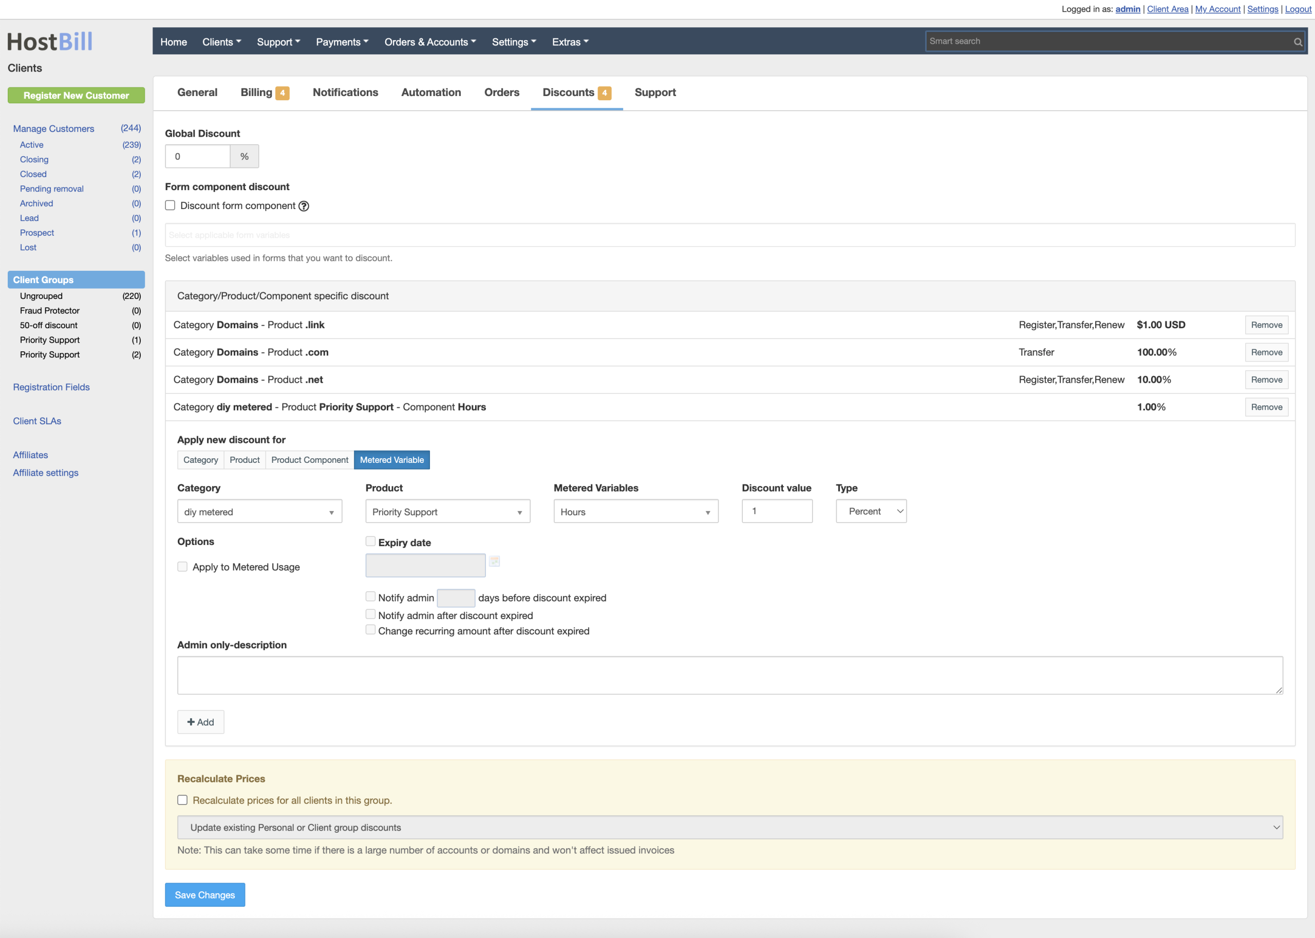Click the applicable form variables field

[730, 235]
